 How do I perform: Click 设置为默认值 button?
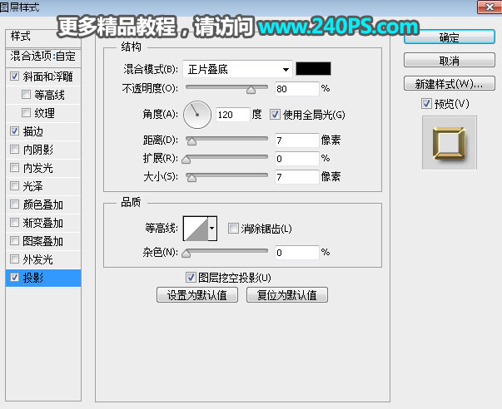[x=196, y=295]
